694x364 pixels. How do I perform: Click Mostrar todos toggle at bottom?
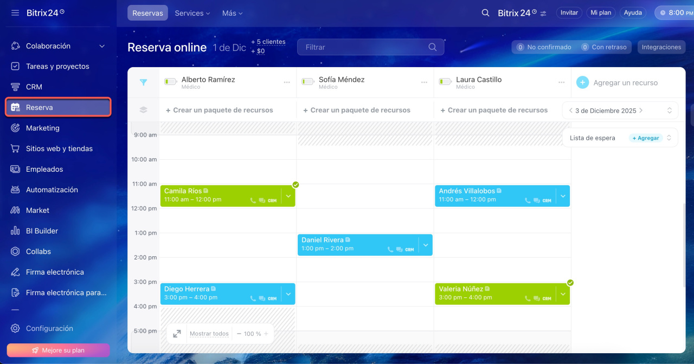pyautogui.click(x=209, y=334)
